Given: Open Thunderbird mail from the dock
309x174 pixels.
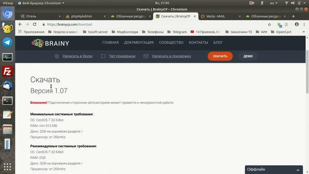Looking at the screenshot, I should tap(8, 86).
